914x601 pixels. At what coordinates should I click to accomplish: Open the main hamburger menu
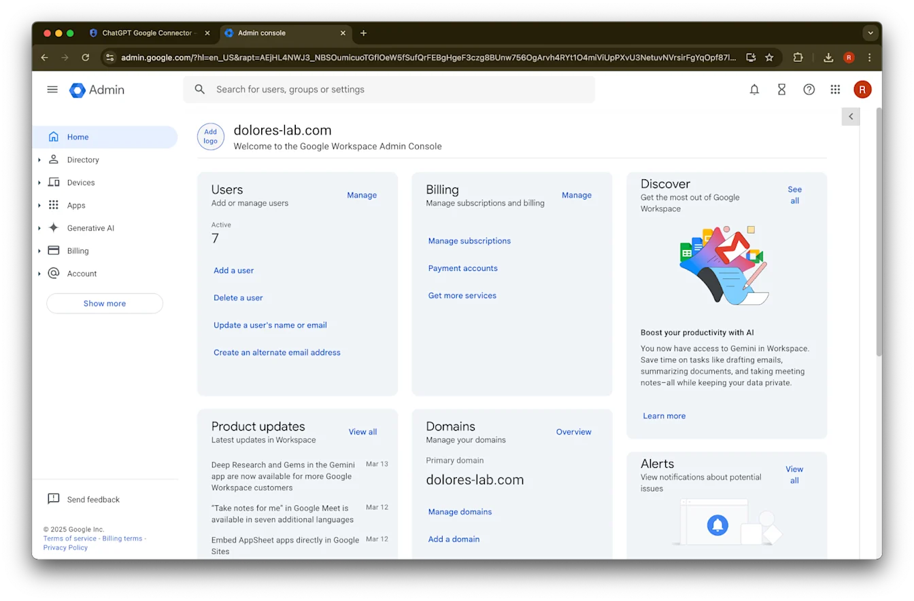point(52,89)
